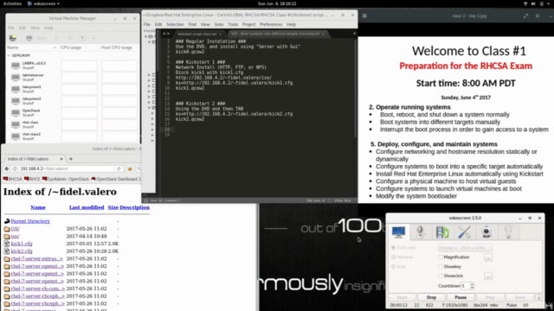Open the vokoscreen app menu in top bar

pyautogui.click(x=43, y=3)
